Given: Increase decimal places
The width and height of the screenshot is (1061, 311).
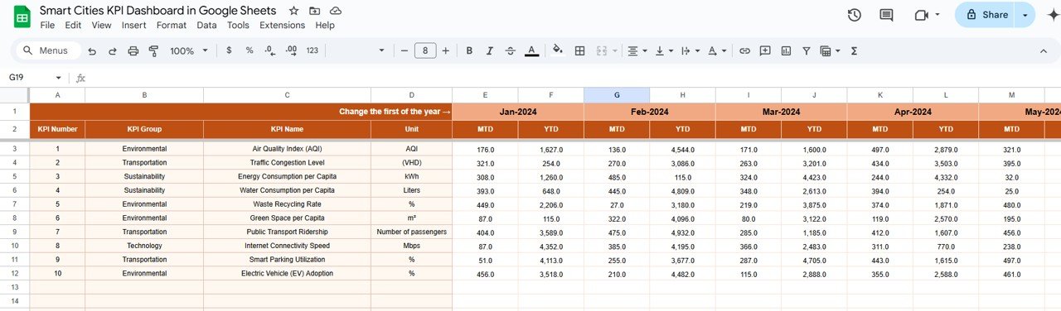Looking at the screenshot, I should pyautogui.click(x=291, y=50).
